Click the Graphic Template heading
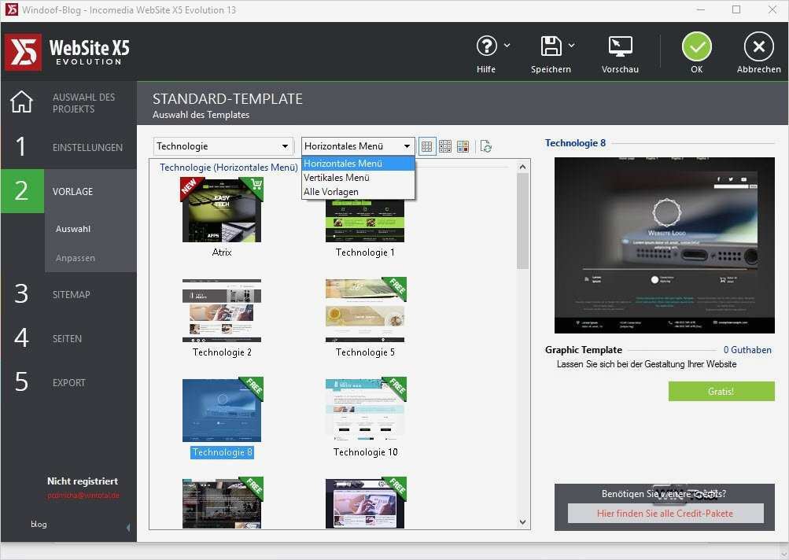The width and height of the screenshot is (789, 560). pos(583,350)
